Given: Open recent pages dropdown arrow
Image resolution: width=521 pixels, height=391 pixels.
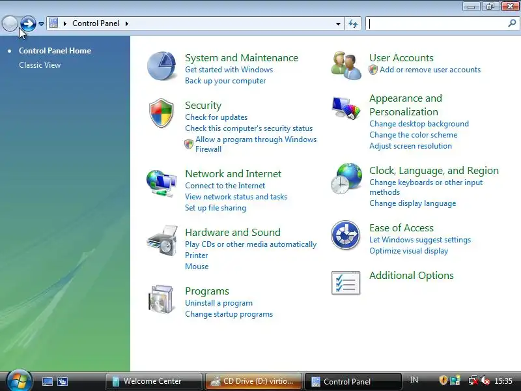Looking at the screenshot, I should pyautogui.click(x=41, y=24).
